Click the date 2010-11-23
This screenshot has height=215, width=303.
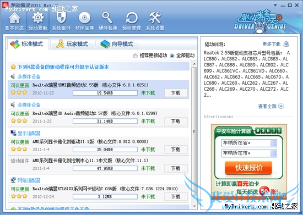pyautogui.click(x=44, y=93)
